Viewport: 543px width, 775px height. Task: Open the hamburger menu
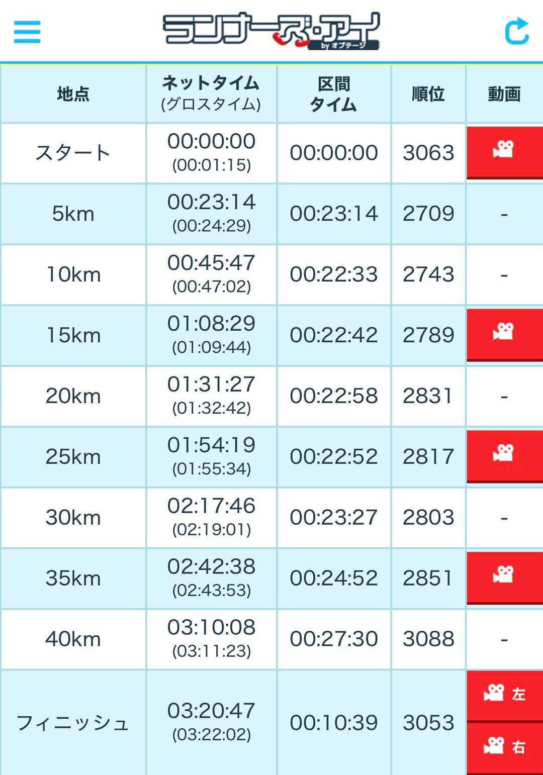click(27, 32)
